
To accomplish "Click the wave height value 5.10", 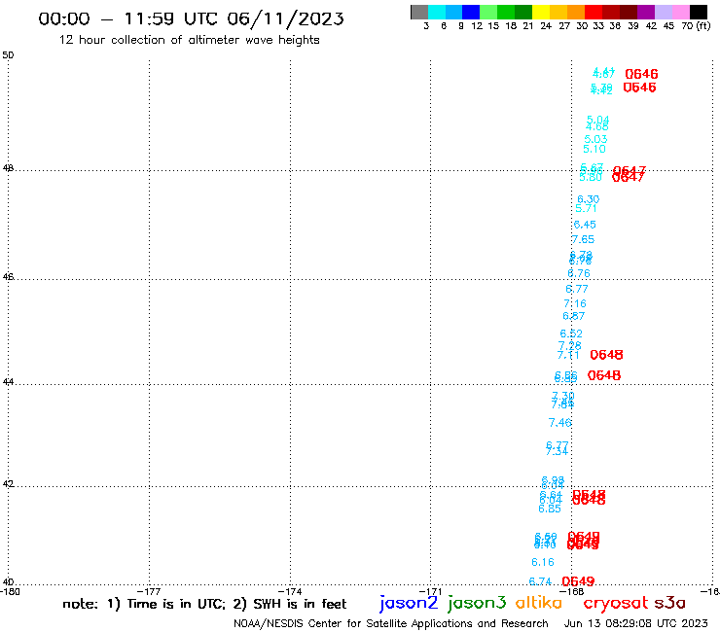I will [594, 149].
